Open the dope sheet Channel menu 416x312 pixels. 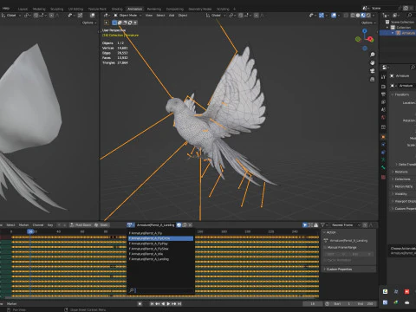[x=38, y=224]
